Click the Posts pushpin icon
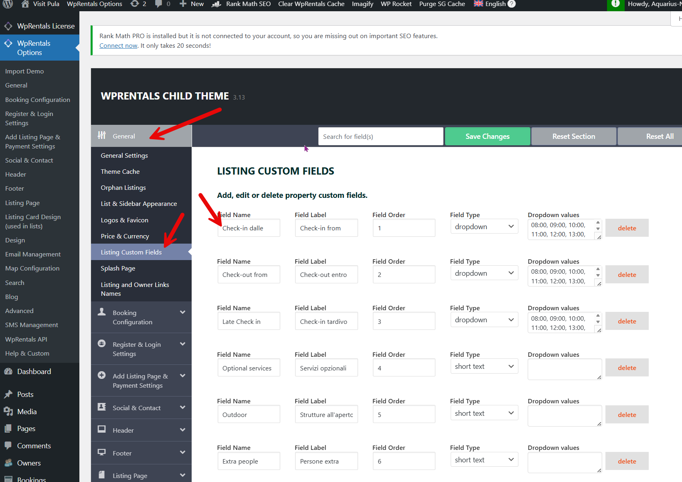Viewport: 682px width, 482px height. pos(8,395)
